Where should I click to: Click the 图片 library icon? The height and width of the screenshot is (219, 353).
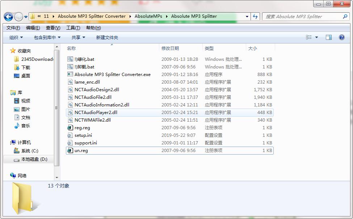click(x=16, y=109)
